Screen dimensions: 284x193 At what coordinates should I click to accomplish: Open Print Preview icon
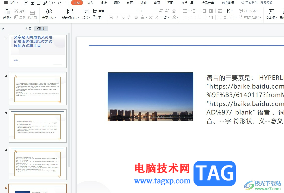coord(45,3)
